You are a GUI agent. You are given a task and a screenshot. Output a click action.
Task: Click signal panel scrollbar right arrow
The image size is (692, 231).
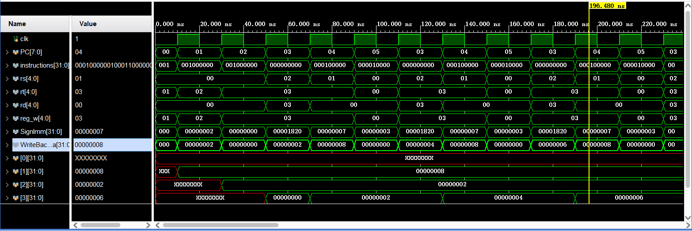148,225
